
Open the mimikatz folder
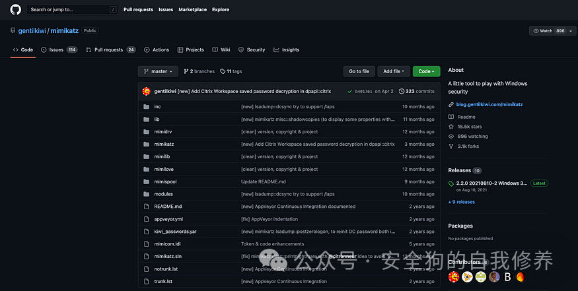coord(164,145)
